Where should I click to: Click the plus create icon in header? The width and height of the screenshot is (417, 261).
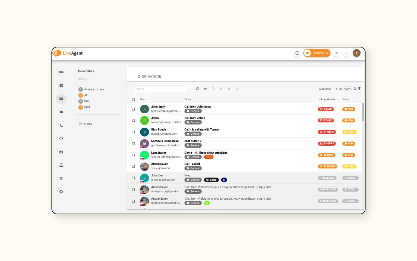coord(297,53)
